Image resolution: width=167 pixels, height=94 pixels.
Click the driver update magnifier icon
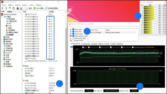click(x=46, y=8)
